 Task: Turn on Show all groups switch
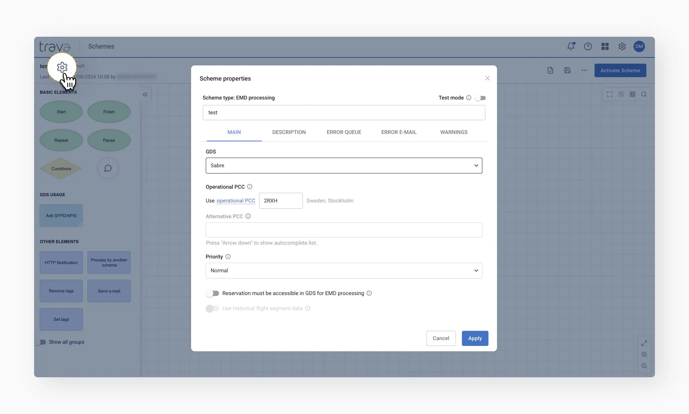pos(41,342)
